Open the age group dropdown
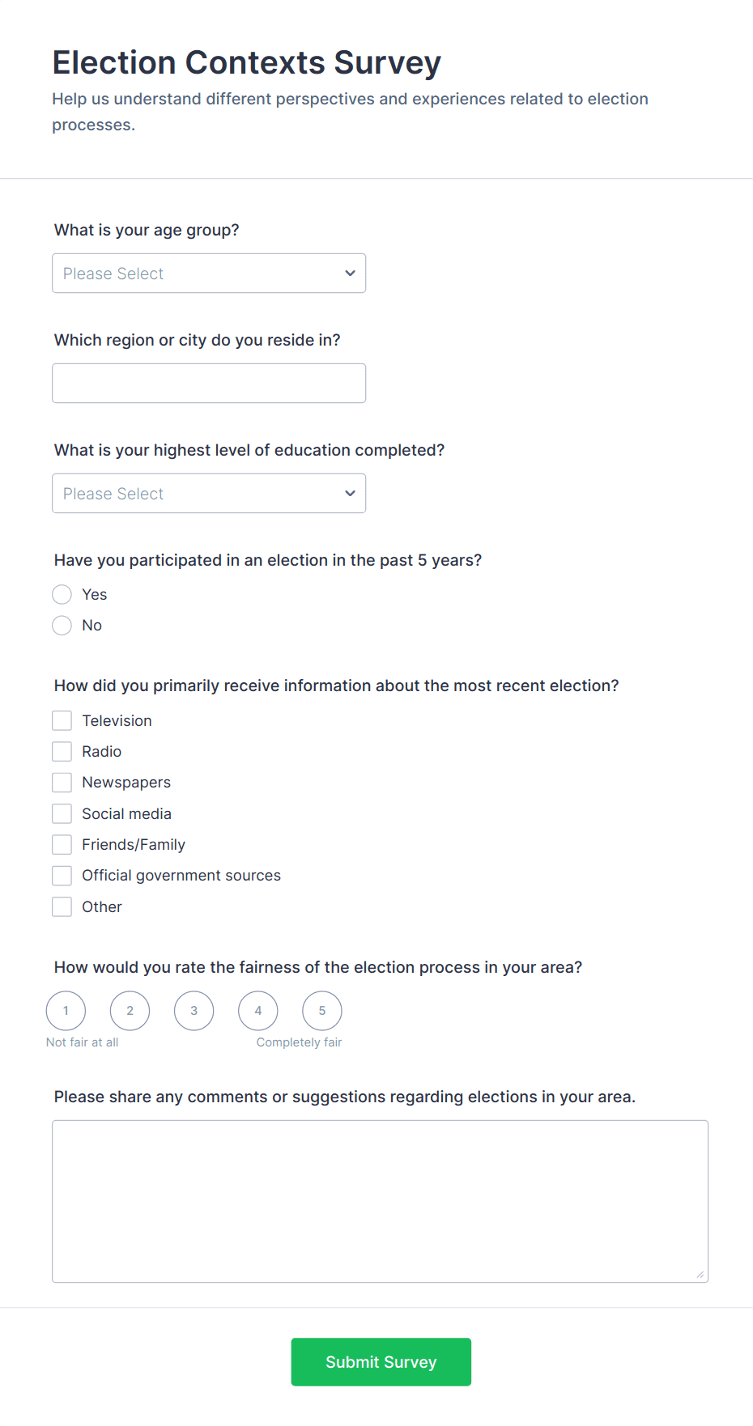Viewport: 753px width, 1426px height. click(209, 274)
